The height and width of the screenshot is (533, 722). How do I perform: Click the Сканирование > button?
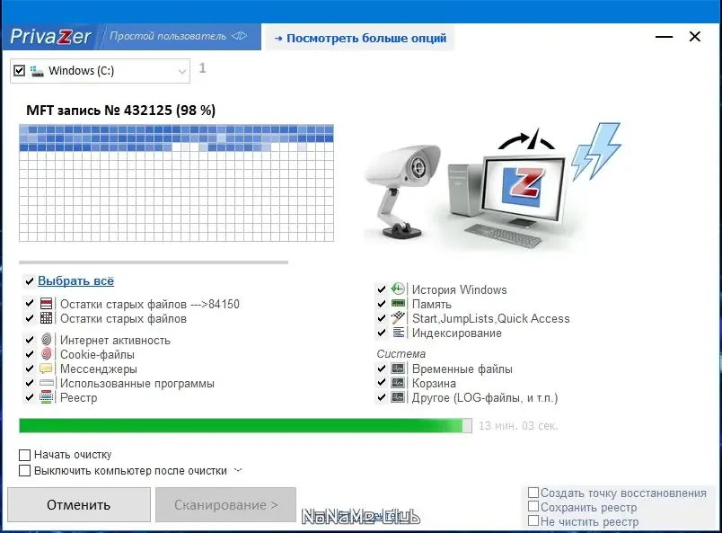point(225,505)
